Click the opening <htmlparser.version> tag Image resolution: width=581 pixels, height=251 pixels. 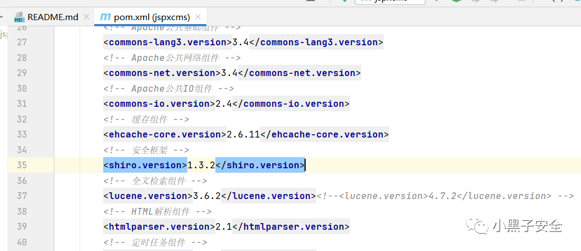[x=159, y=226]
